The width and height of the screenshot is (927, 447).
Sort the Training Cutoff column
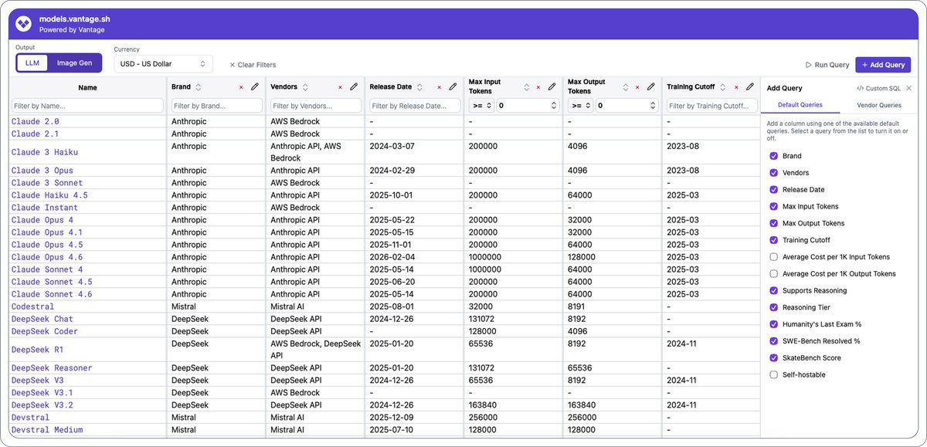[x=722, y=87]
